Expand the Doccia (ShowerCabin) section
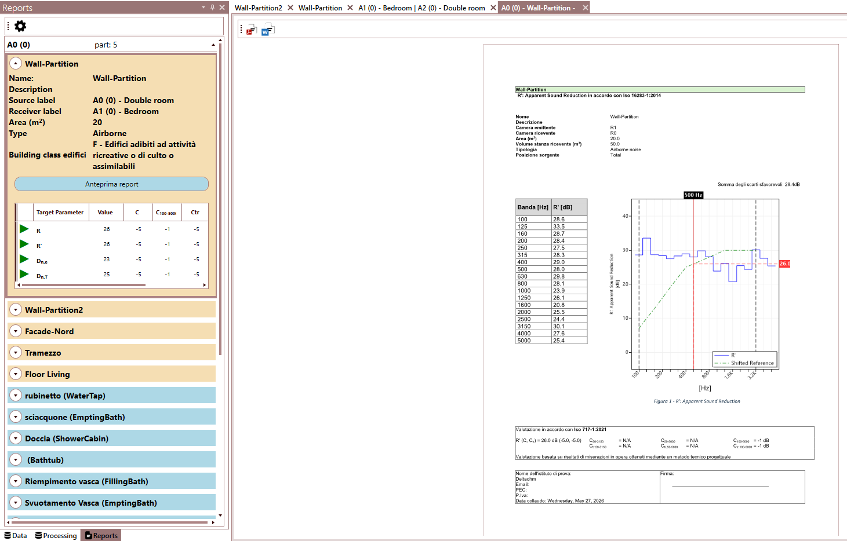The height and width of the screenshot is (541, 847). tap(16, 438)
